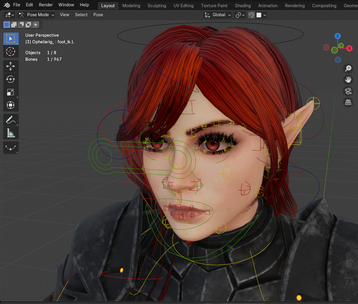
Task: Select the Breakdowner pose tool
Action: (11, 147)
